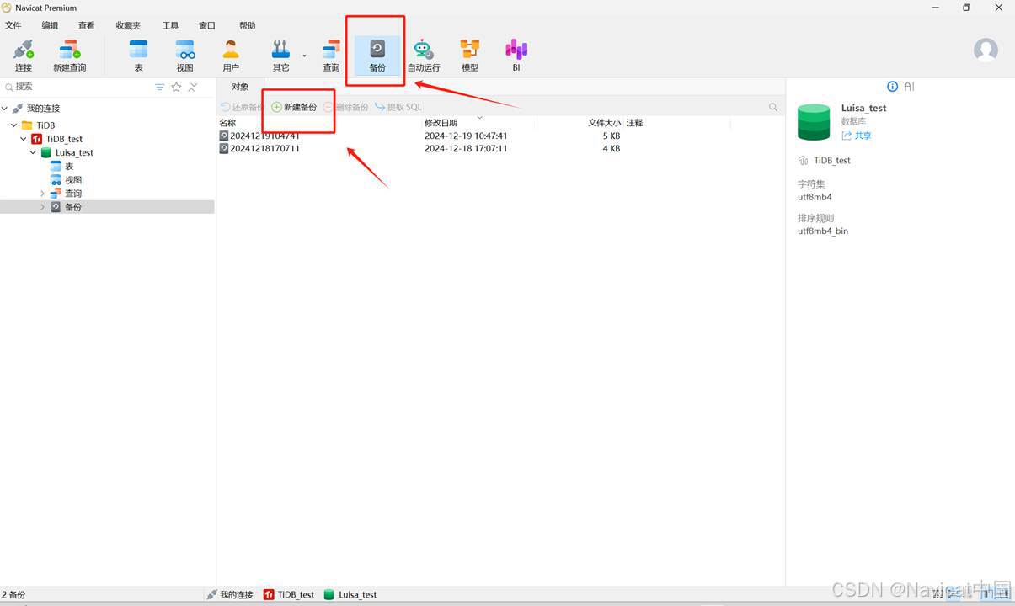Select the 备份 backup toolbar icon

[377, 56]
